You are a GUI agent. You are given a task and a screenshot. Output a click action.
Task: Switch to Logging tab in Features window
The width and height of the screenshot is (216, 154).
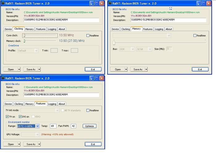click(x=52, y=104)
